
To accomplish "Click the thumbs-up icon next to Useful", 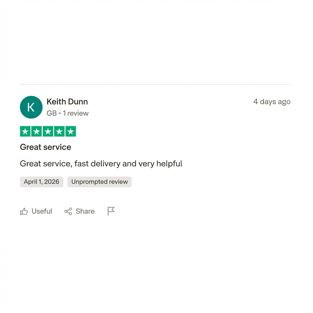I will [x=24, y=211].
